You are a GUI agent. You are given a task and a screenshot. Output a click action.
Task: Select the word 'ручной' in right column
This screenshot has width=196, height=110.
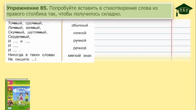pos(80,41)
